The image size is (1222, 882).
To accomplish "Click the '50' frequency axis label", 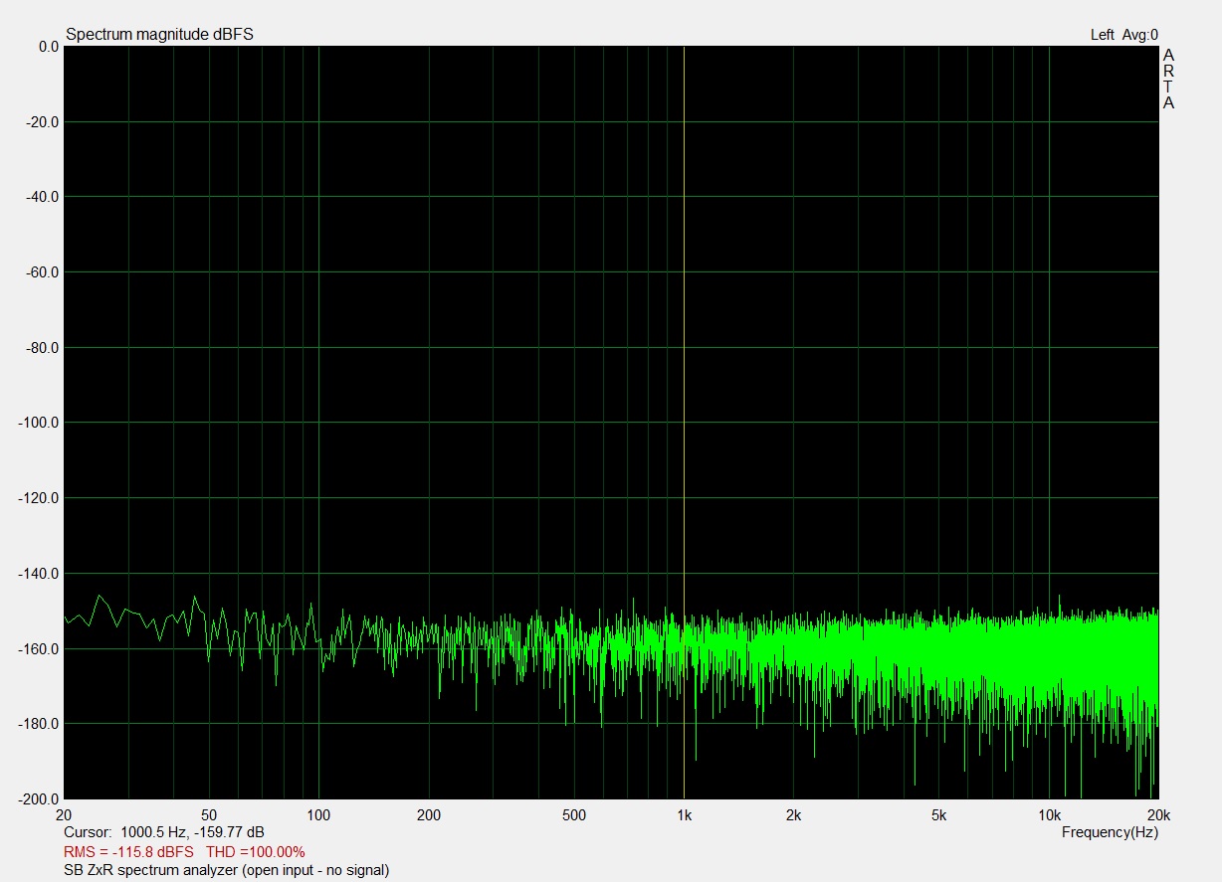I will (210, 815).
